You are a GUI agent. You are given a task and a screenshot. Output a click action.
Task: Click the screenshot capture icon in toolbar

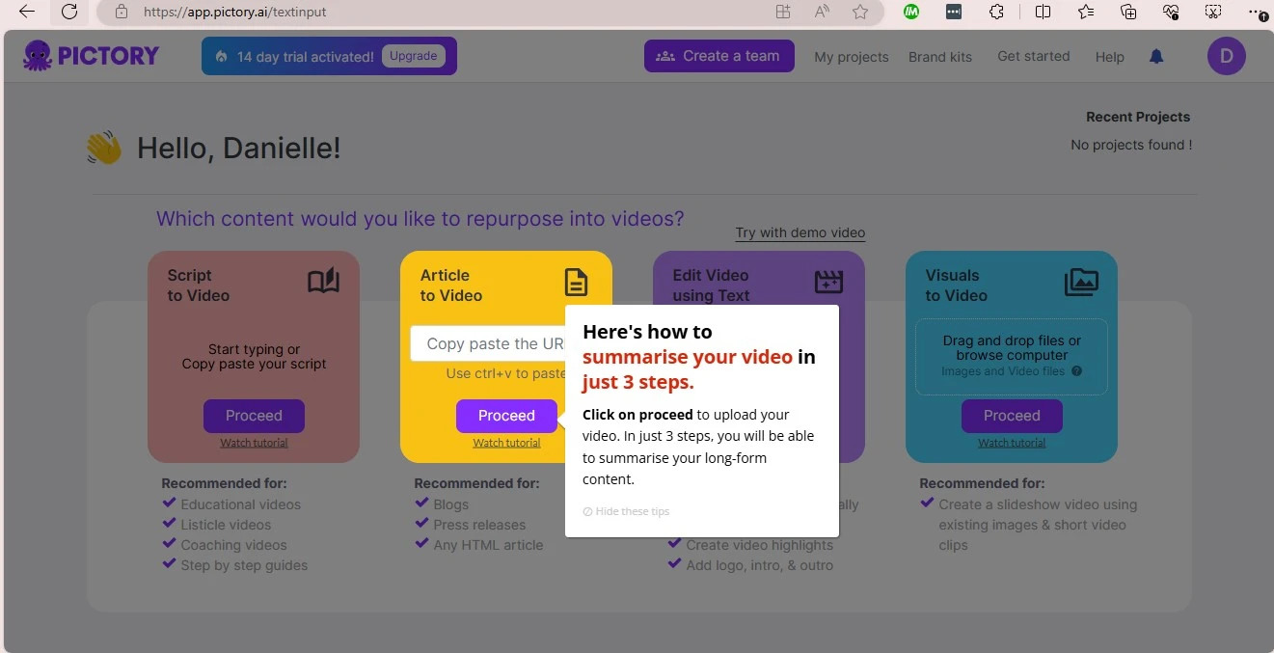click(x=1214, y=12)
